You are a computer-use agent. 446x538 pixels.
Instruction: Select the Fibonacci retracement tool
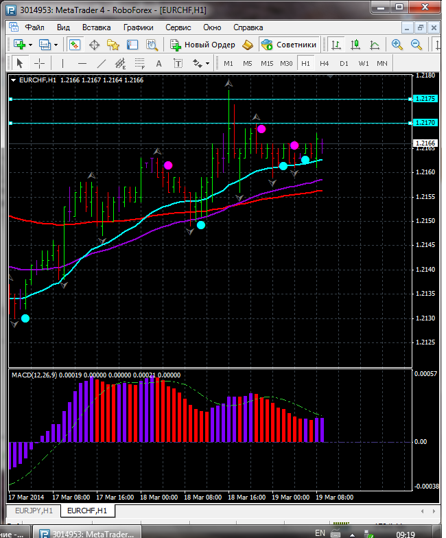pyautogui.click(x=140, y=64)
